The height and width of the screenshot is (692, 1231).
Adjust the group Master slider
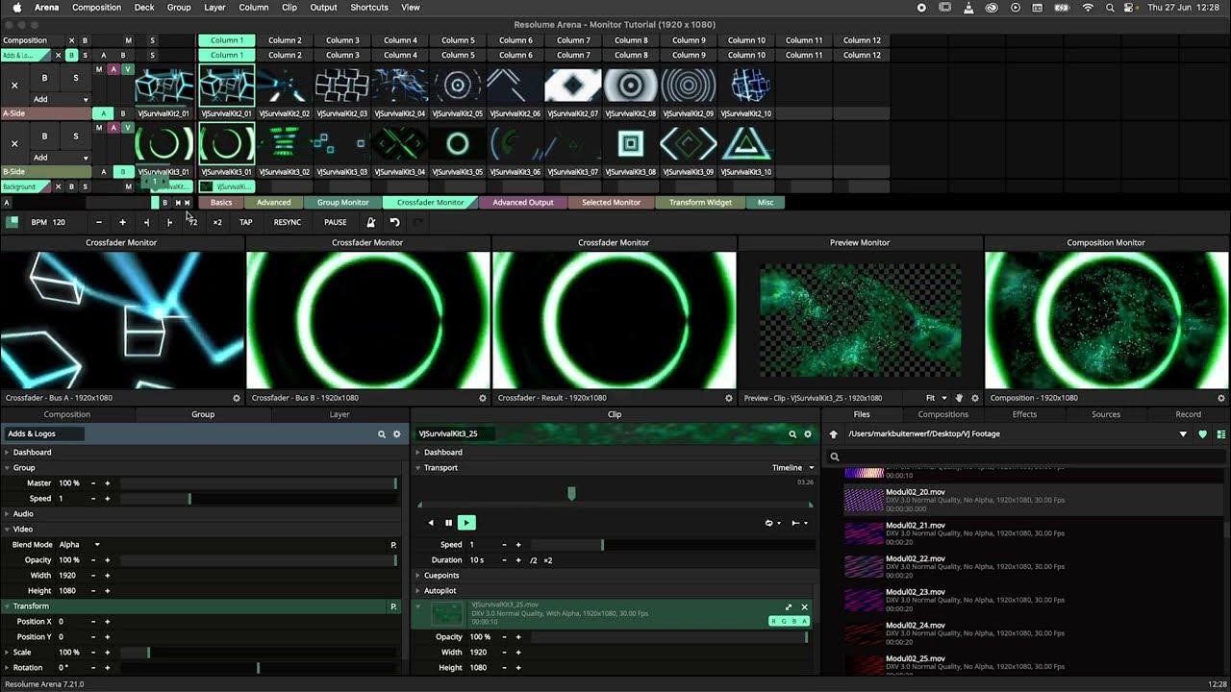258,483
